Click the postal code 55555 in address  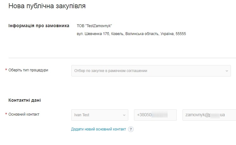(180, 33)
